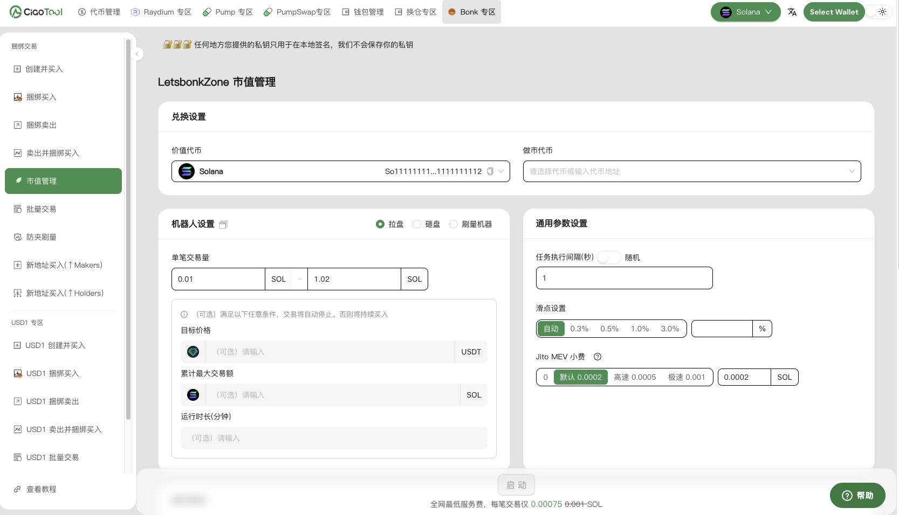This screenshot has height=515, width=899.
Task: Open the 帮助 help widget
Action: pos(857,495)
